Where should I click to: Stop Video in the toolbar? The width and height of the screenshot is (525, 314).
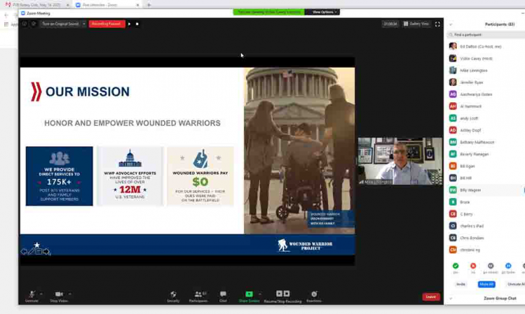click(59, 296)
